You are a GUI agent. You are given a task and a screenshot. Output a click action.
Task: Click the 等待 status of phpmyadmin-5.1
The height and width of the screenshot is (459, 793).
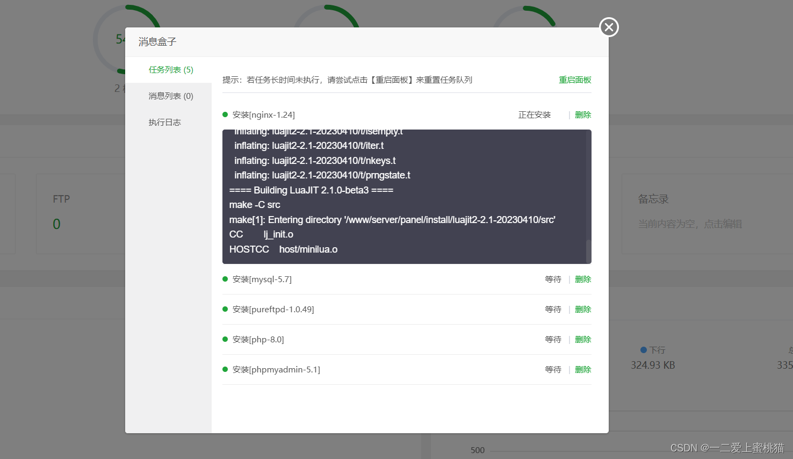click(x=553, y=370)
